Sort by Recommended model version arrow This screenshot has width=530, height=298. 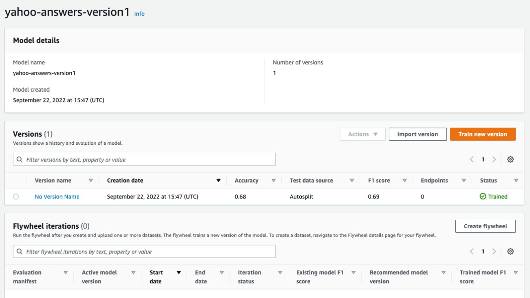coord(444,273)
